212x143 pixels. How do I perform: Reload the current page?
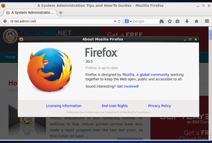coord(119,21)
